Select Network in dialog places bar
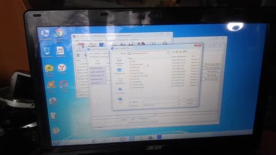 coord(120,100)
